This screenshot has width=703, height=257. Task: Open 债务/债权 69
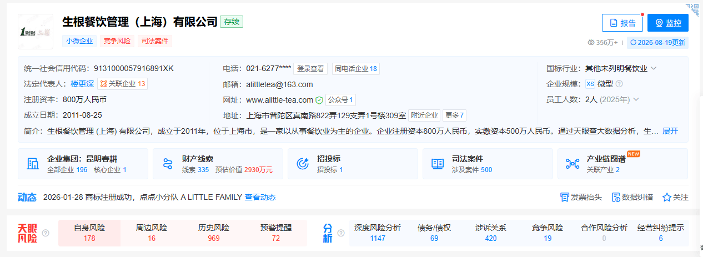(x=434, y=233)
